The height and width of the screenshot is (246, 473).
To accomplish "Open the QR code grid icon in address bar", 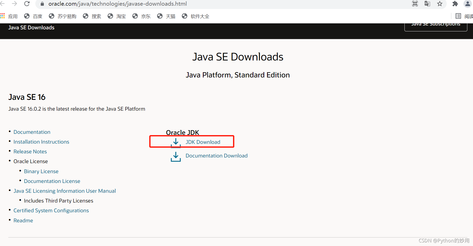I will click(x=415, y=4).
